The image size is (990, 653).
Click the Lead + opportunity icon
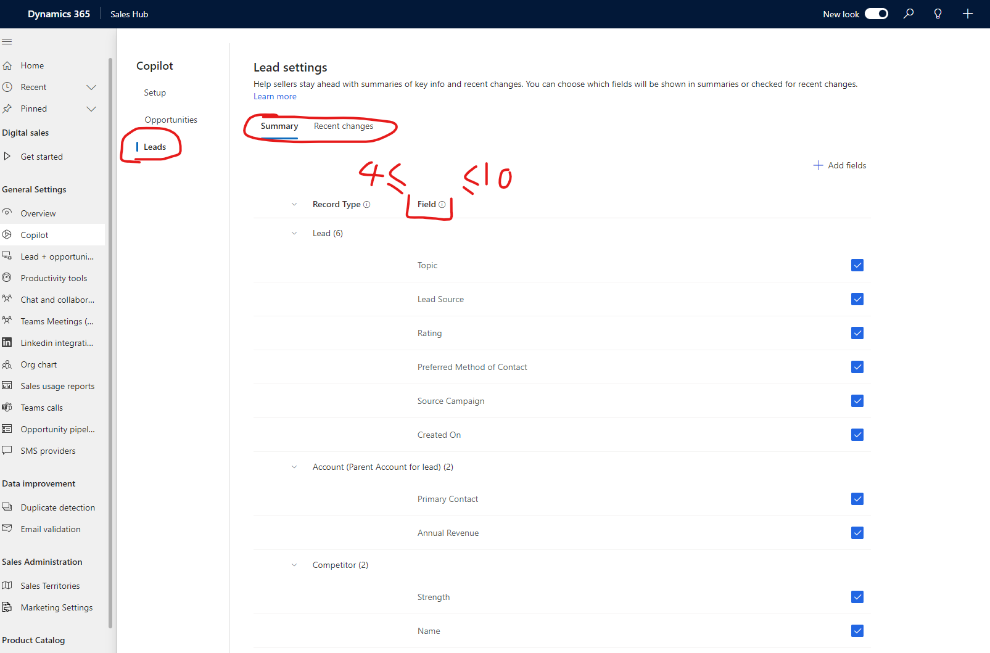pyautogui.click(x=7, y=256)
